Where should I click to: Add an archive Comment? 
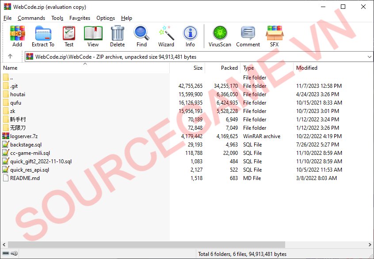point(248,36)
